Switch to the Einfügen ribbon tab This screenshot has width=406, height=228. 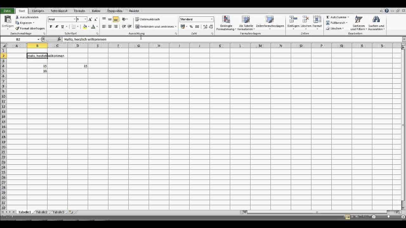38,11
